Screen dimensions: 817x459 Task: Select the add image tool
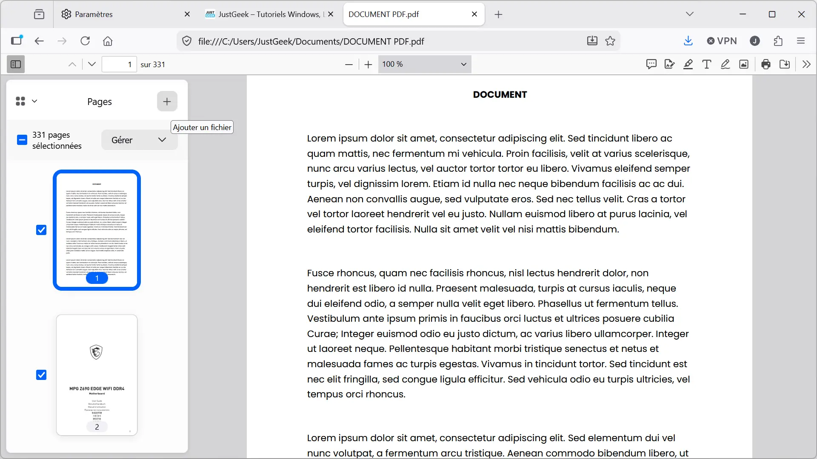[744, 64]
